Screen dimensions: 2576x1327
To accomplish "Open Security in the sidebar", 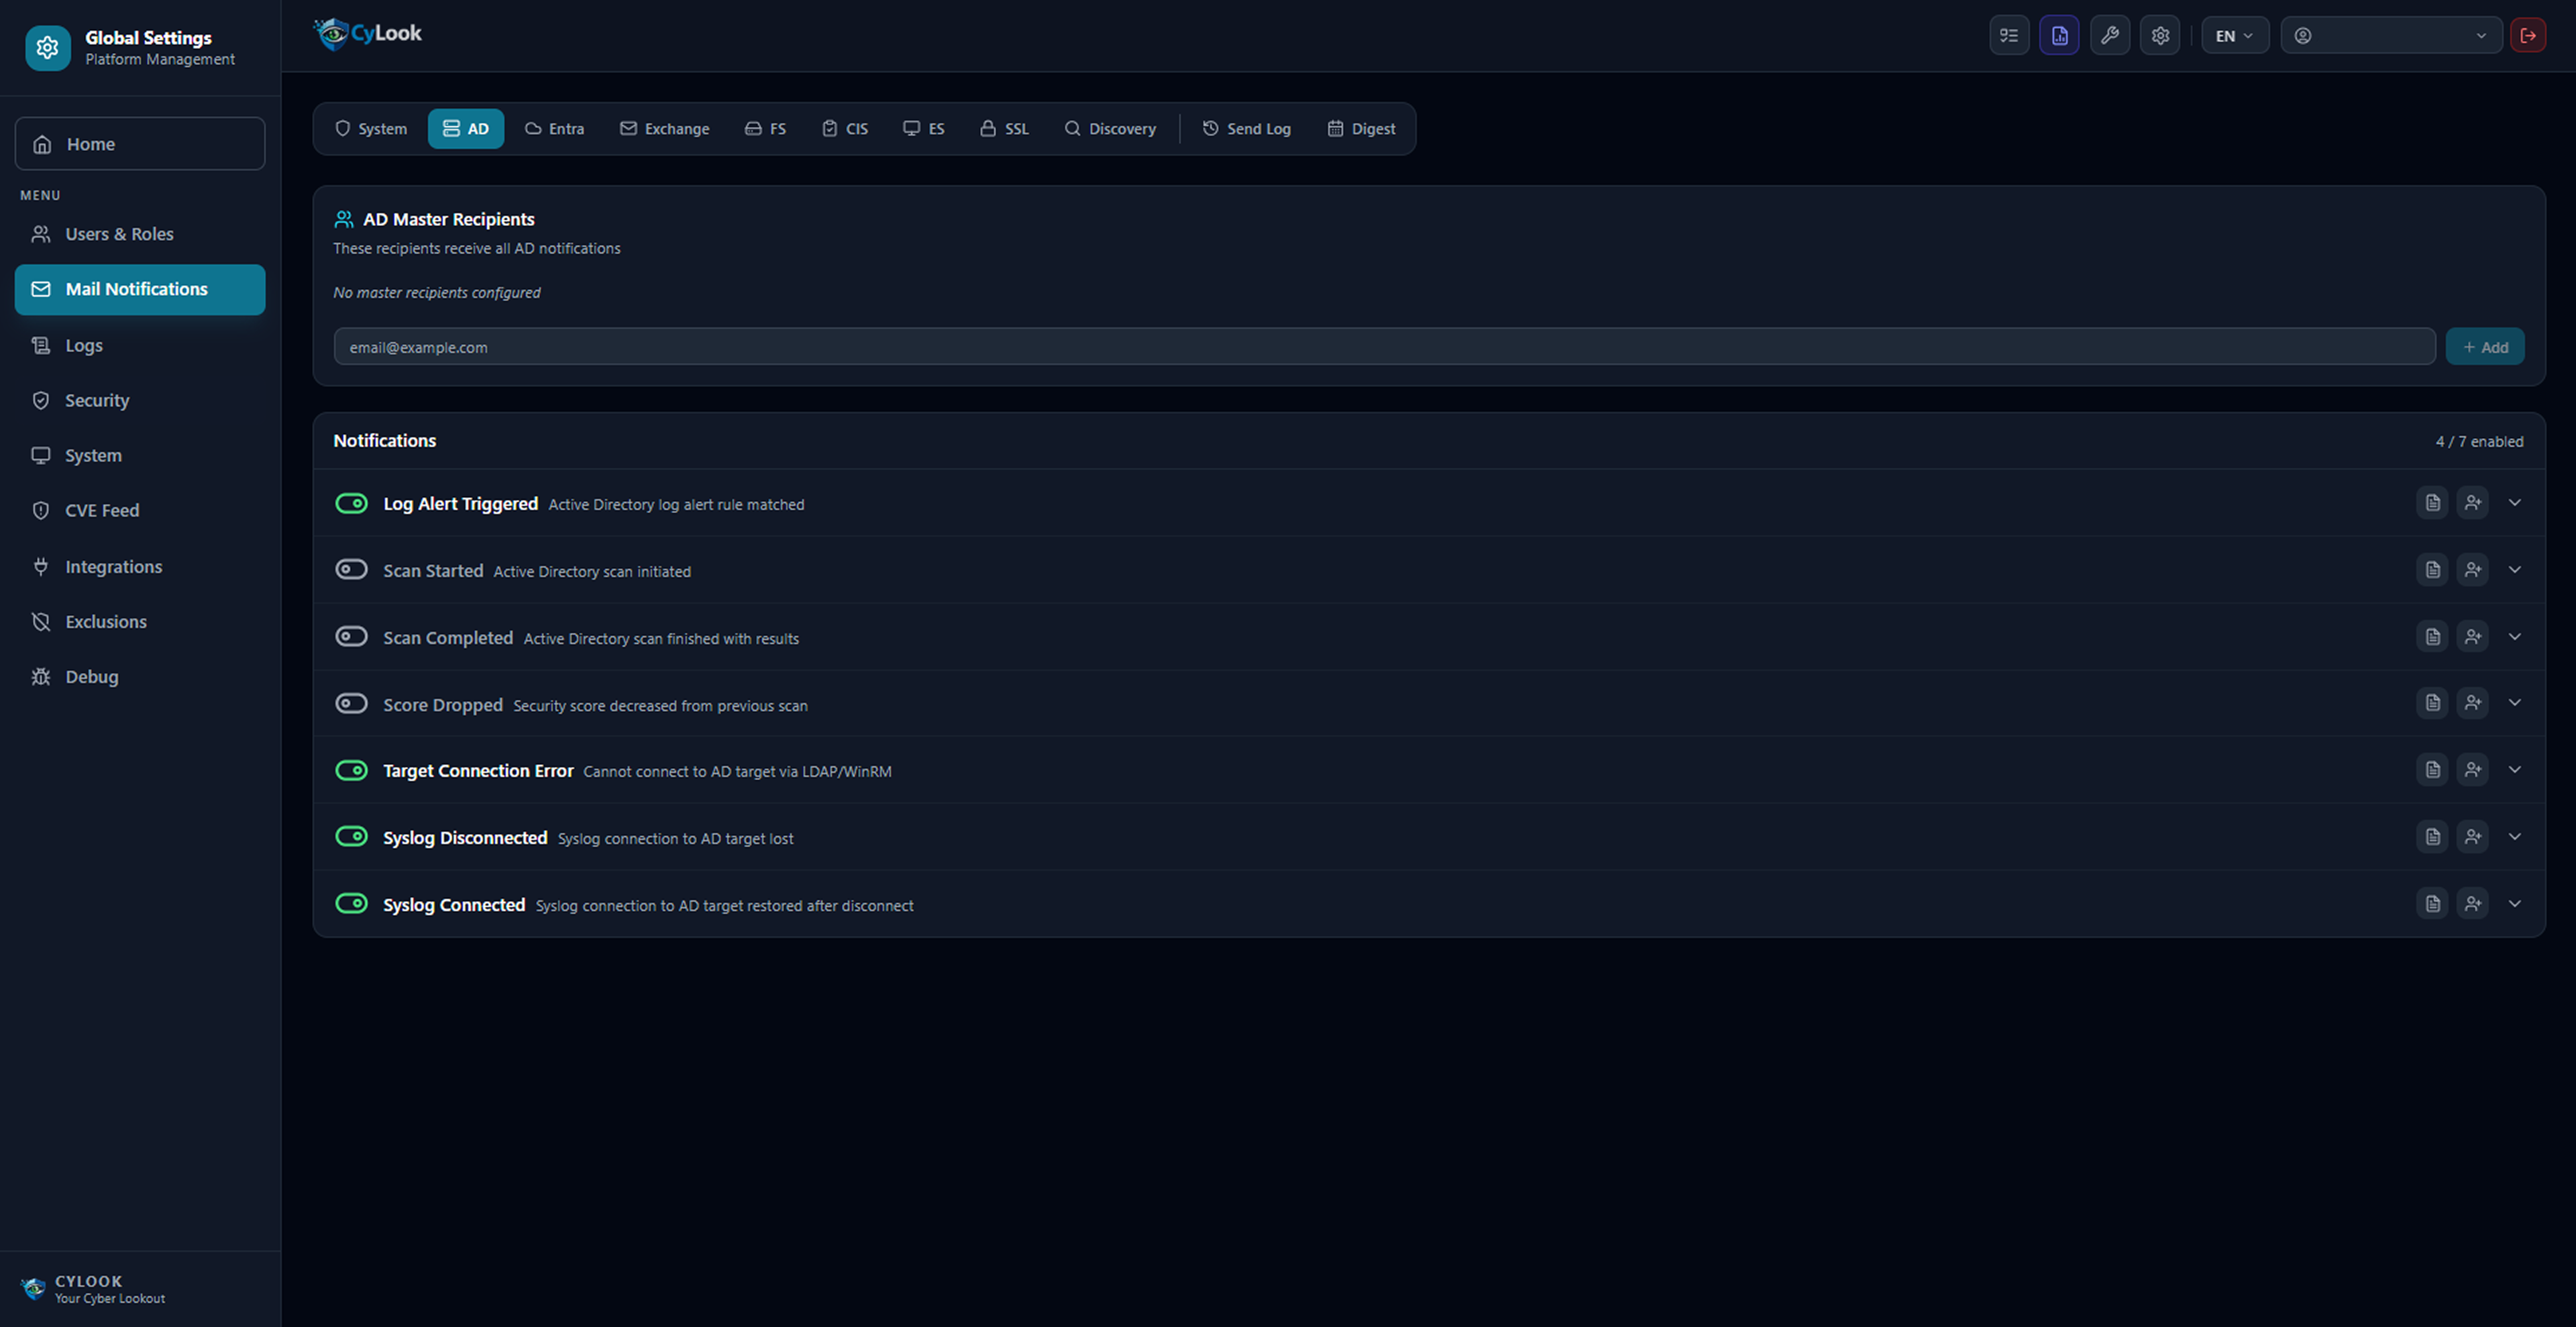I will [140, 400].
